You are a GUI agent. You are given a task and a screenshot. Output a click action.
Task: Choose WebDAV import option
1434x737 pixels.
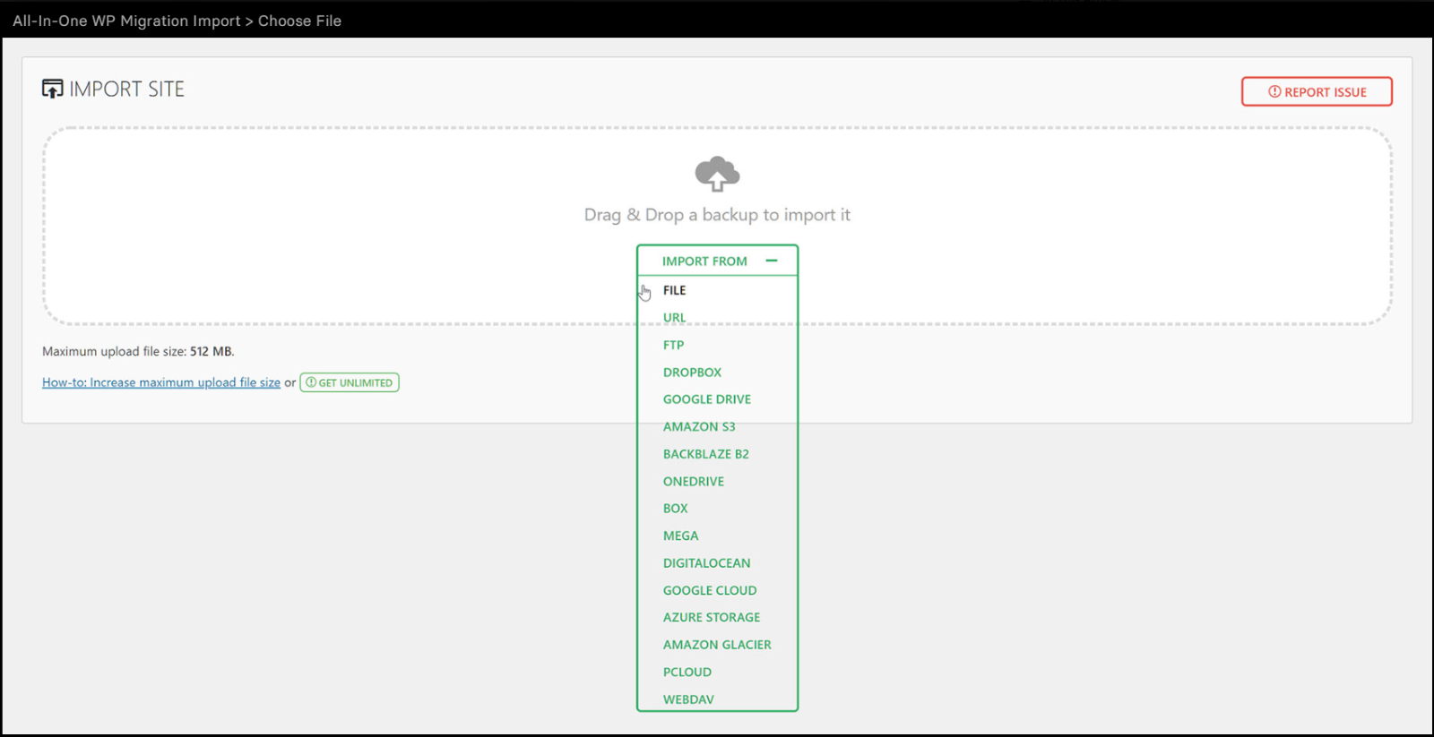point(688,699)
